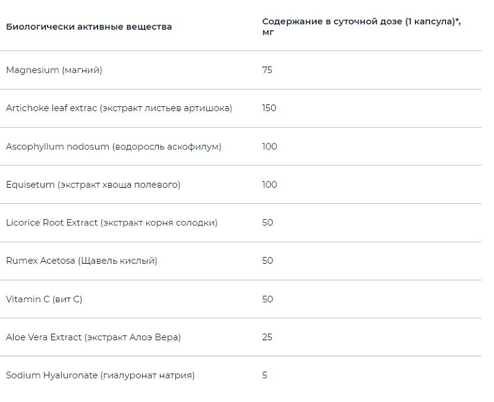
Task: Select the Licorice Root dose value 50
Action: pos(267,223)
